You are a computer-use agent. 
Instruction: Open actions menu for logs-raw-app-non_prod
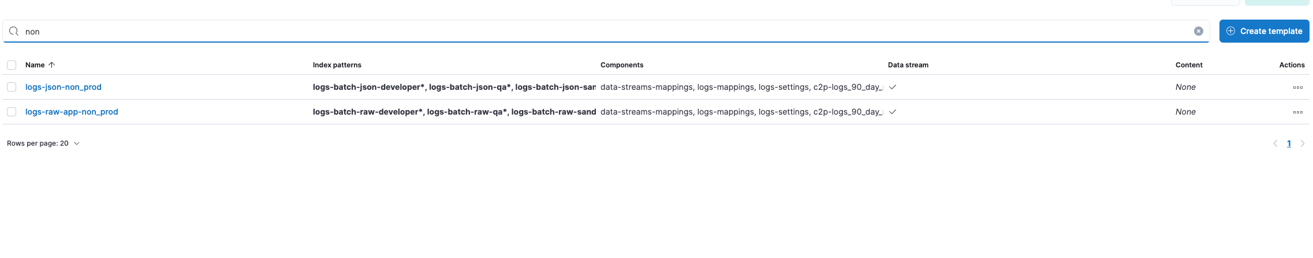1297,112
